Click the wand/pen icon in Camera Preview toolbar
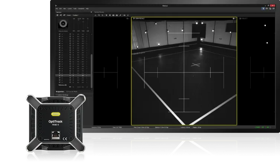280x164 pixels. 120,15
